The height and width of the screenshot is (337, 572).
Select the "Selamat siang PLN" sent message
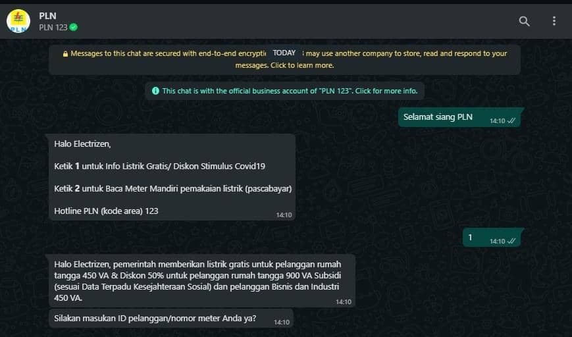pos(460,117)
